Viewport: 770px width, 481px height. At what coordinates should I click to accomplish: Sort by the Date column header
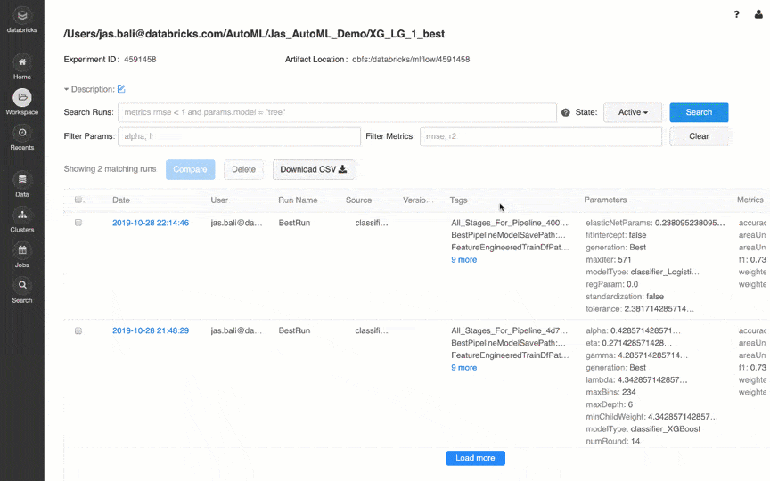tap(121, 200)
